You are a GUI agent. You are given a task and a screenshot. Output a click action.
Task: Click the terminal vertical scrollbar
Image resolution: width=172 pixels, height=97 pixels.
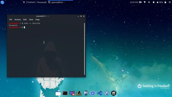pos(84,49)
